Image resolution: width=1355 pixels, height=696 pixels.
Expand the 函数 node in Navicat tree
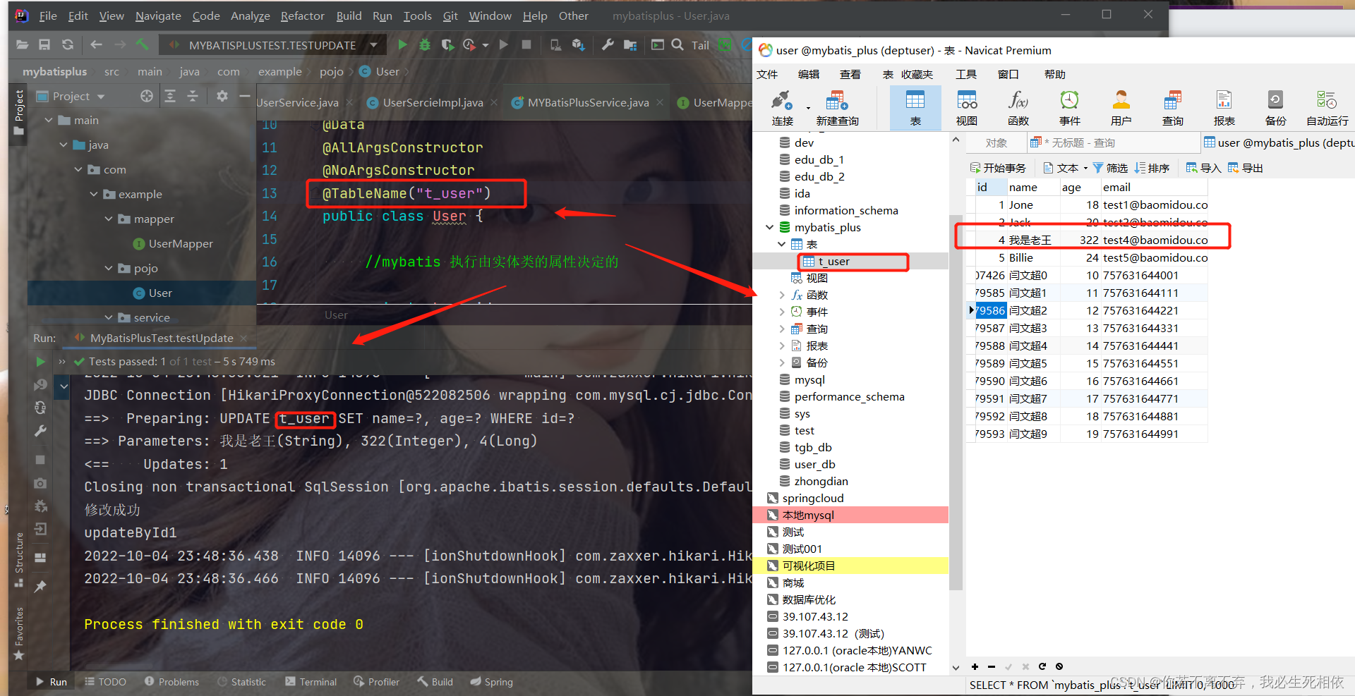tap(781, 295)
